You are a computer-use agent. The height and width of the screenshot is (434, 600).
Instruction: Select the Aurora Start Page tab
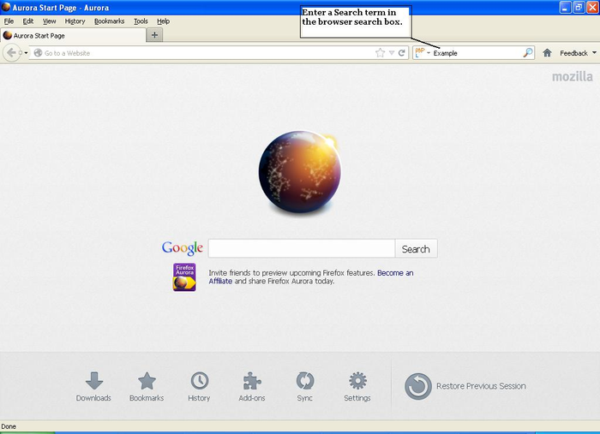(x=74, y=36)
